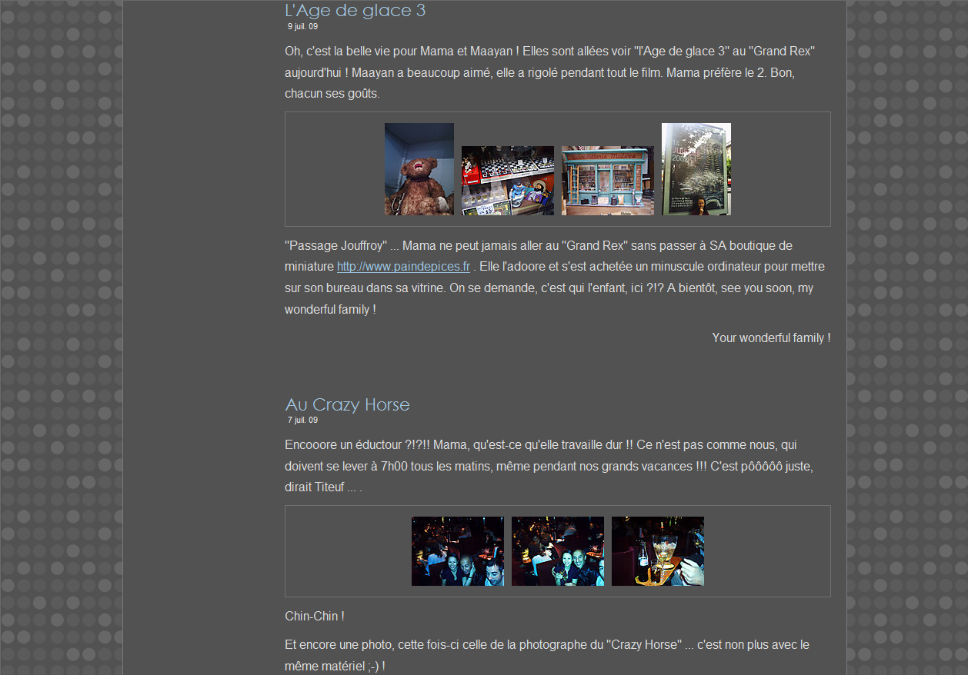Screen dimensions: 968x675
Task: View the blue shopfront thumbnail
Action: [607, 181]
